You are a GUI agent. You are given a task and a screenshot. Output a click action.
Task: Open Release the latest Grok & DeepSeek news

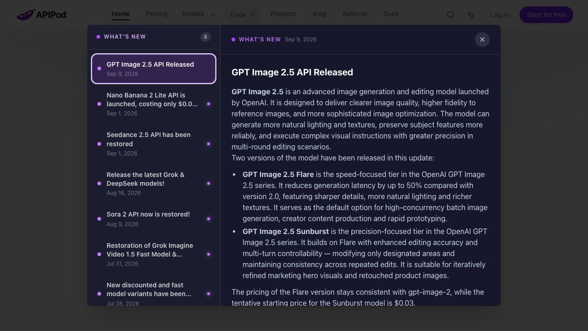(x=154, y=183)
